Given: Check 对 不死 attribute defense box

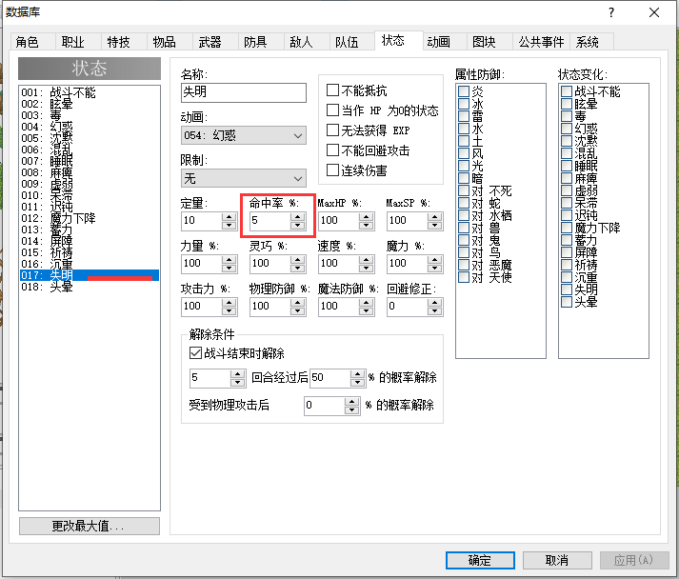Looking at the screenshot, I should (x=464, y=190).
